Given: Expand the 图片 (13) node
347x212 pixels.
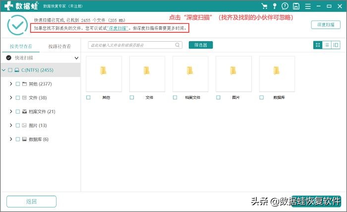Looking at the screenshot, I should 11,125.
